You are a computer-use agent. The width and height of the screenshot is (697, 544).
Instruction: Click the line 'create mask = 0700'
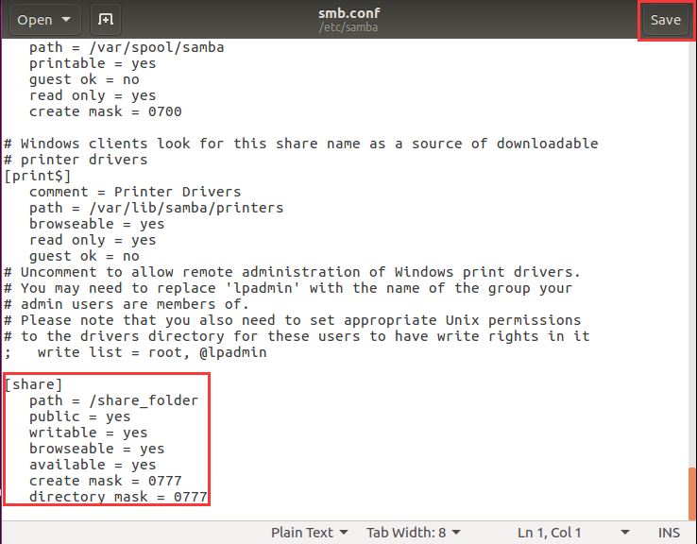(x=106, y=111)
